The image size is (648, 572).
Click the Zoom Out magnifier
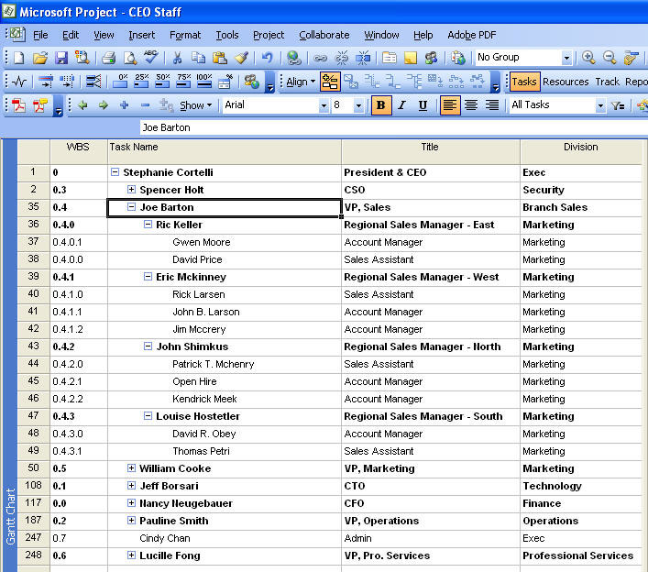(610, 58)
